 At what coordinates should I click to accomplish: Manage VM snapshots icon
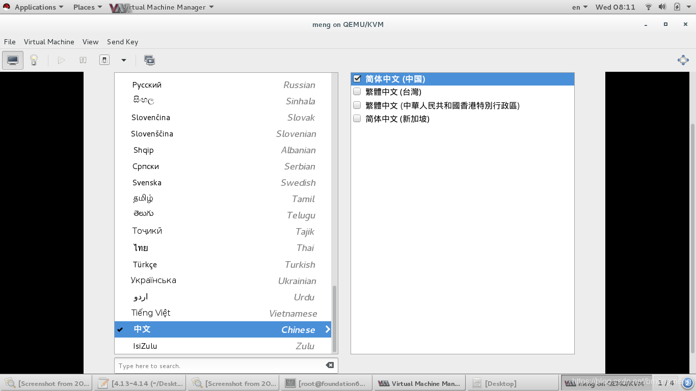point(149,60)
